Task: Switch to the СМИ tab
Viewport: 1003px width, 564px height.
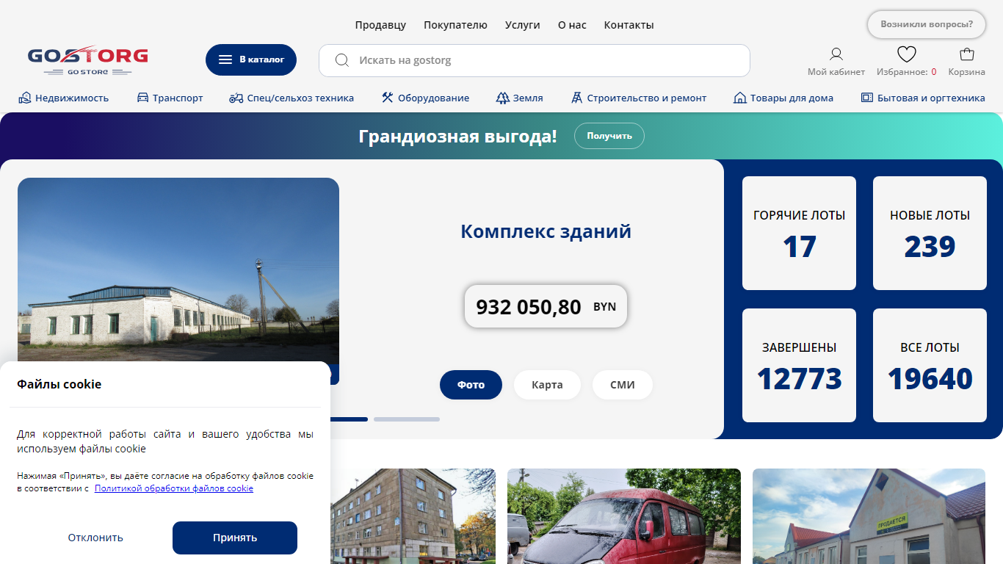Action: point(623,385)
